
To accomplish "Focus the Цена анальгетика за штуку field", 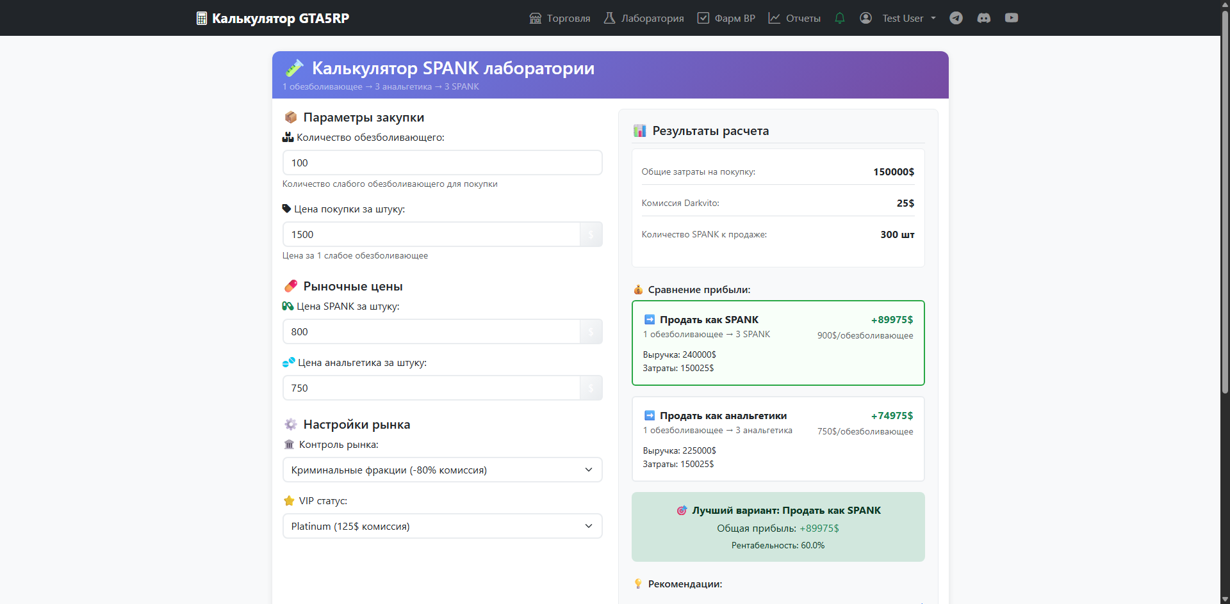I will click(x=431, y=388).
